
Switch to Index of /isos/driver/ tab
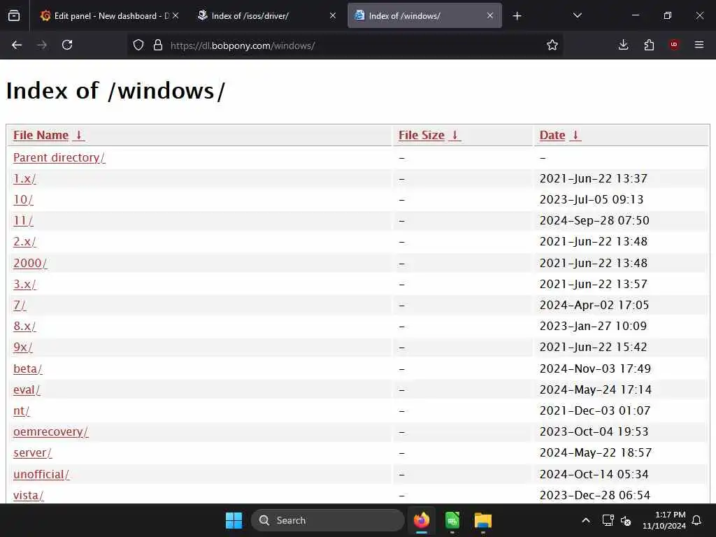[267, 15]
